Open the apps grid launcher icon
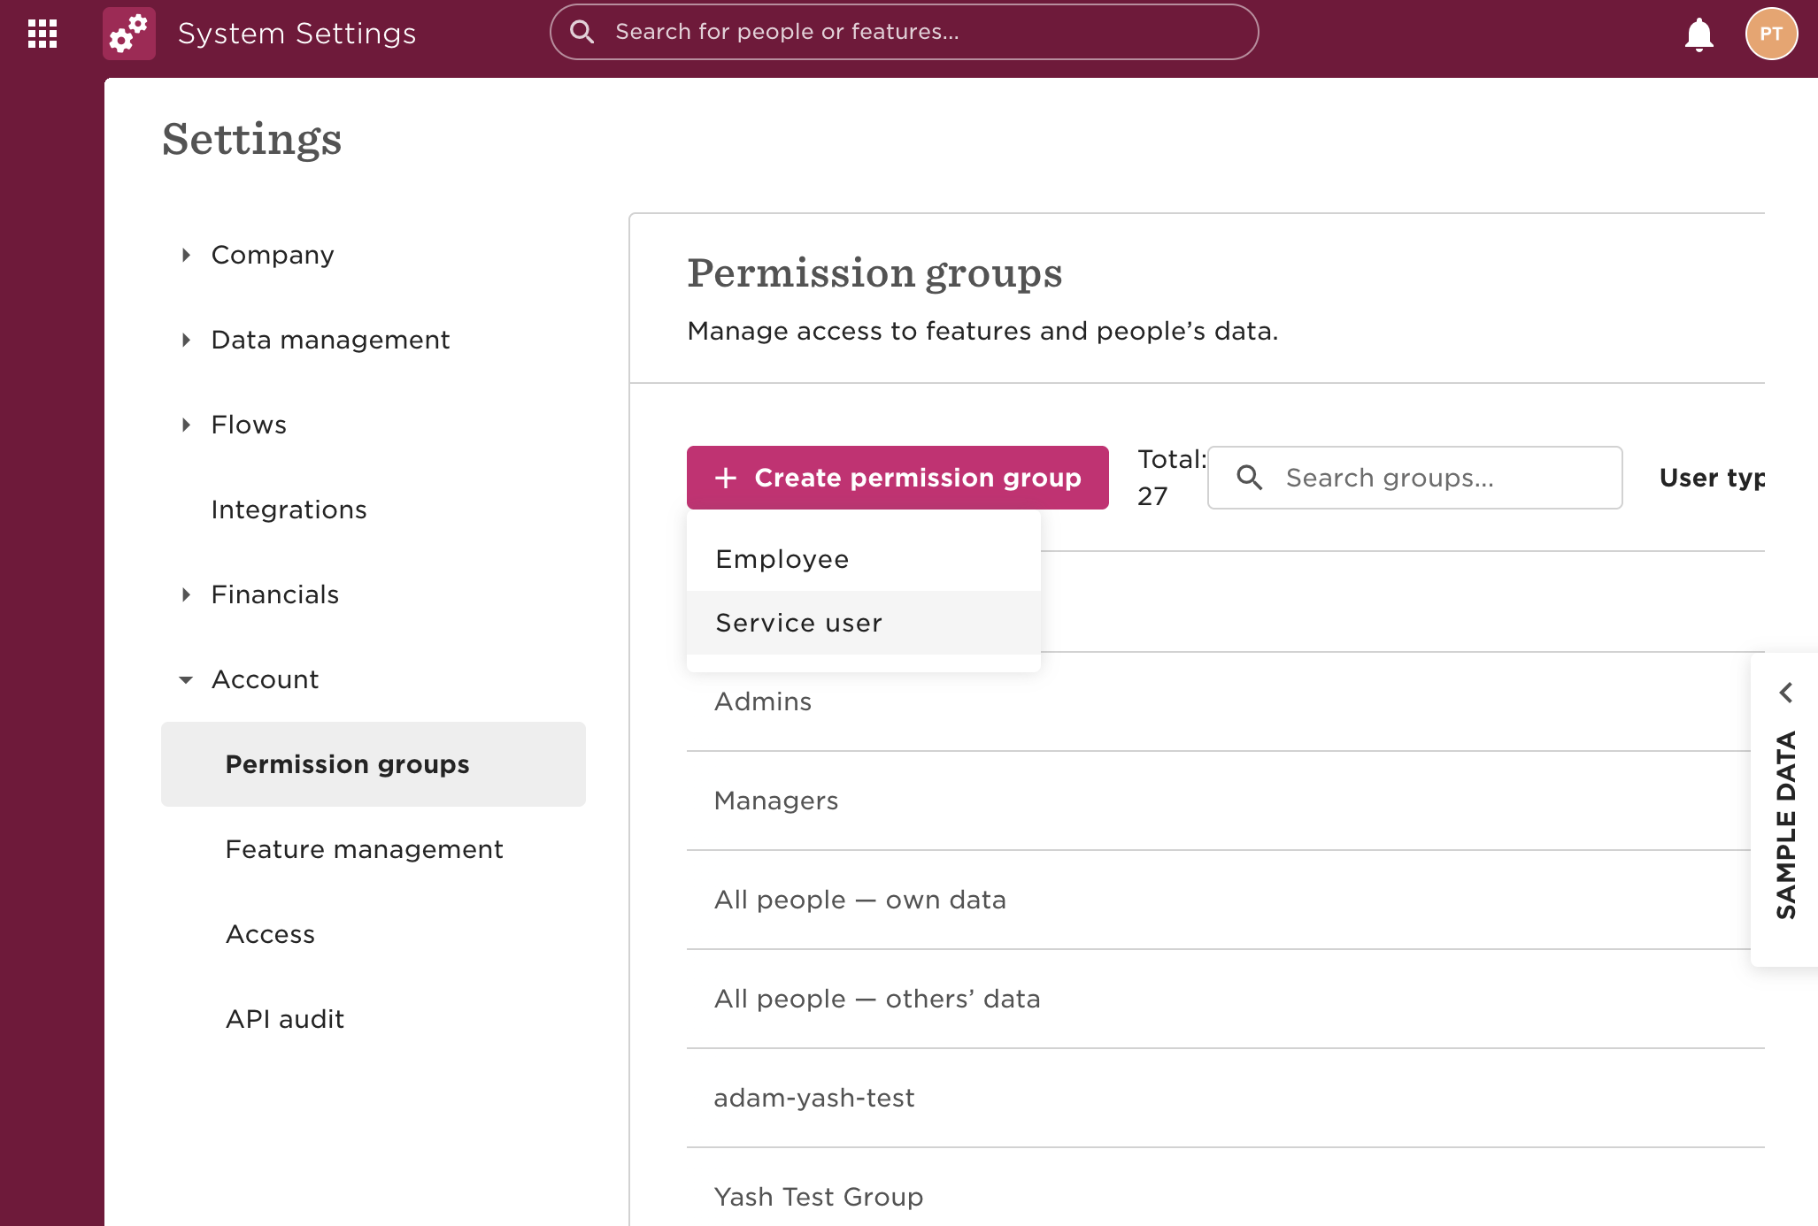 pyautogui.click(x=42, y=34)
